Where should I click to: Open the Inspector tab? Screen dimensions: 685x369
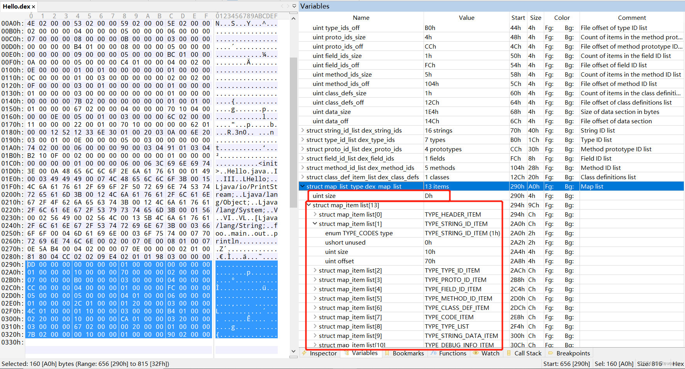(319, 353)
